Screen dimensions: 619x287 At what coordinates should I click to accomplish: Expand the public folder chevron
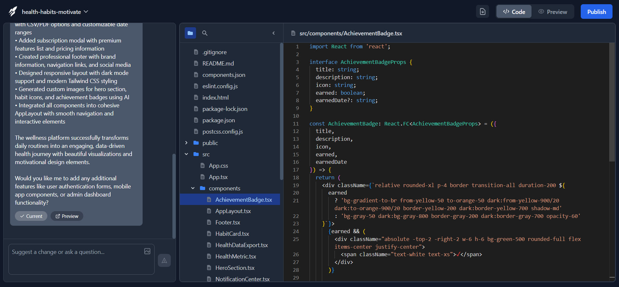[x=186, y=143]
